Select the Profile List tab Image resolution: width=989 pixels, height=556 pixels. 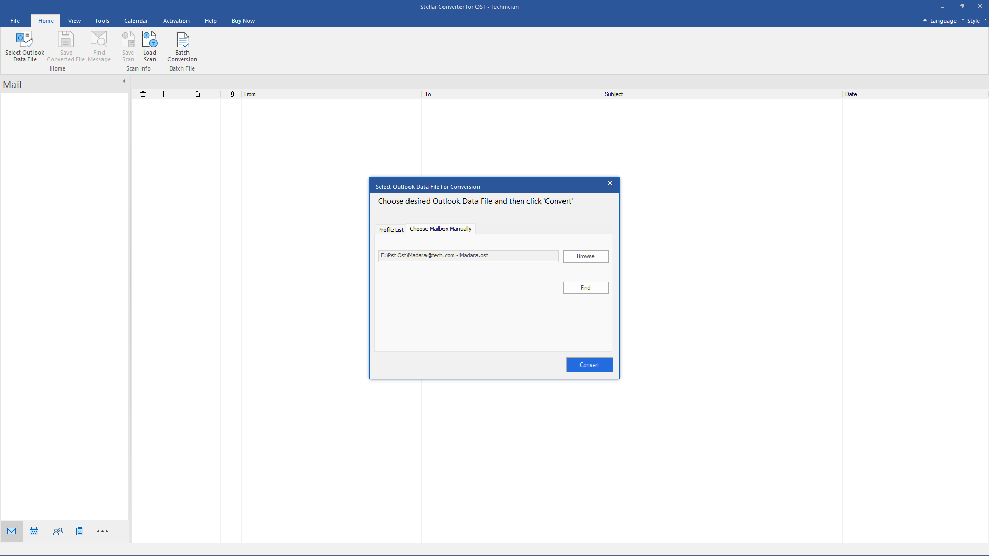tap(390, 229)
